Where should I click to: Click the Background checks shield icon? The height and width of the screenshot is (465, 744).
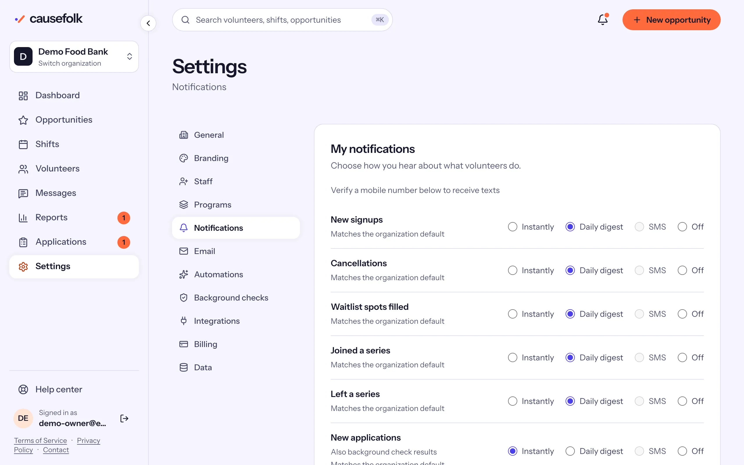point(184,298)
